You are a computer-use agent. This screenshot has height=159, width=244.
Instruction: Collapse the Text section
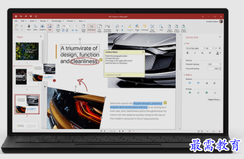pos(185,44)
